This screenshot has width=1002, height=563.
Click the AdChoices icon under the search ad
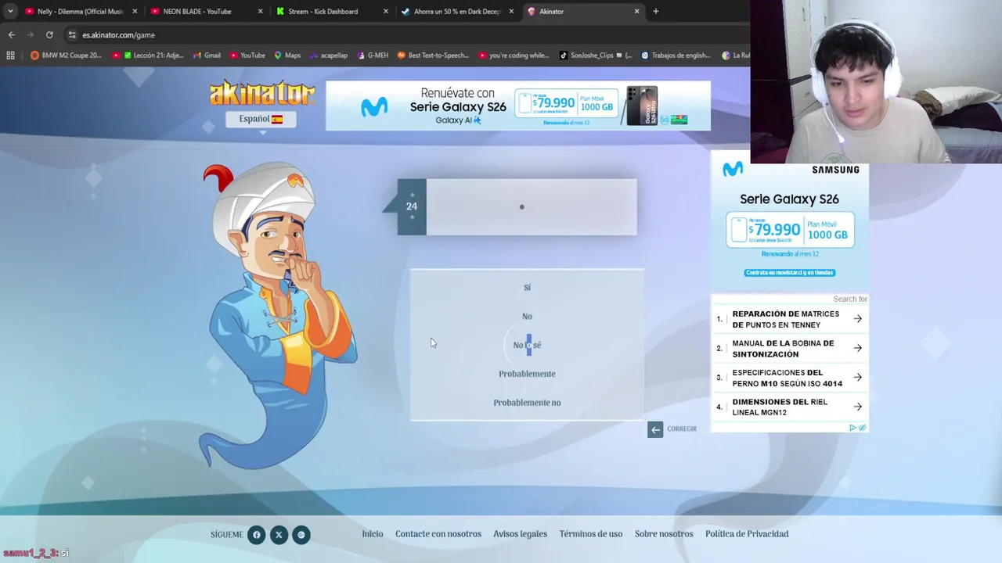pos(852,428)
